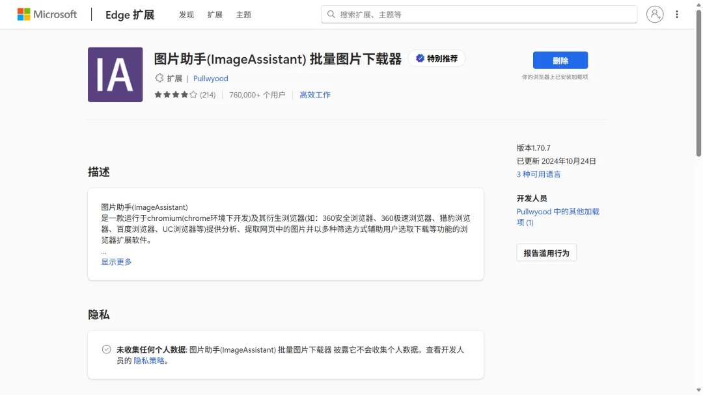The image size is (703, 395).
Task: Click the 隐私 heading
Action: click(99, 314)
